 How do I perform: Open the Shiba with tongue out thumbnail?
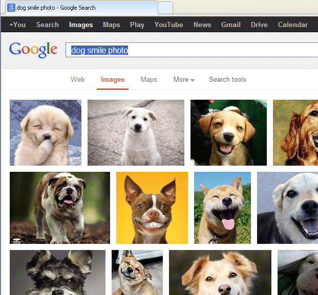point(222,208)
